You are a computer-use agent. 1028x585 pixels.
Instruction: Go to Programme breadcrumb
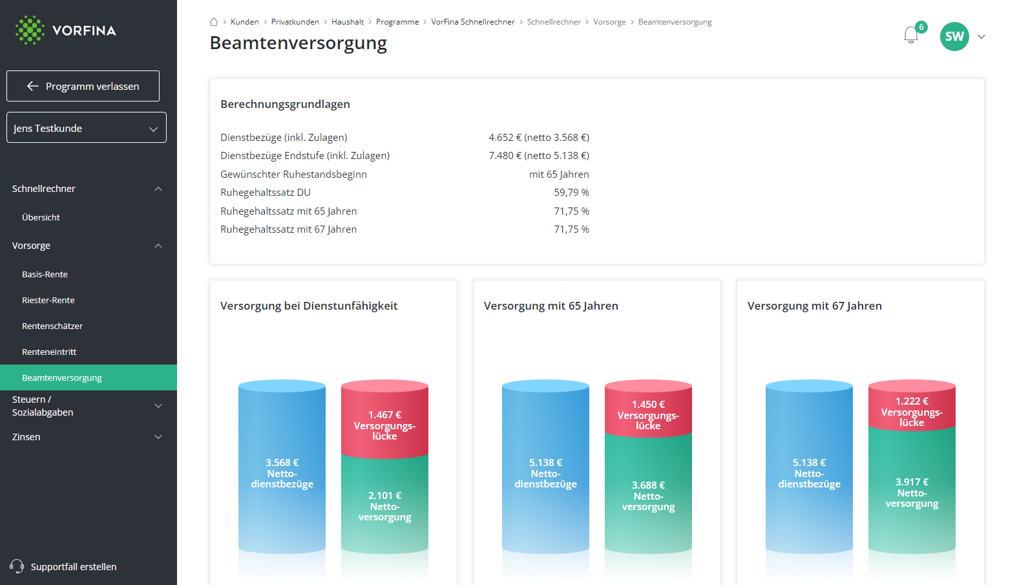tap(397, 22)
